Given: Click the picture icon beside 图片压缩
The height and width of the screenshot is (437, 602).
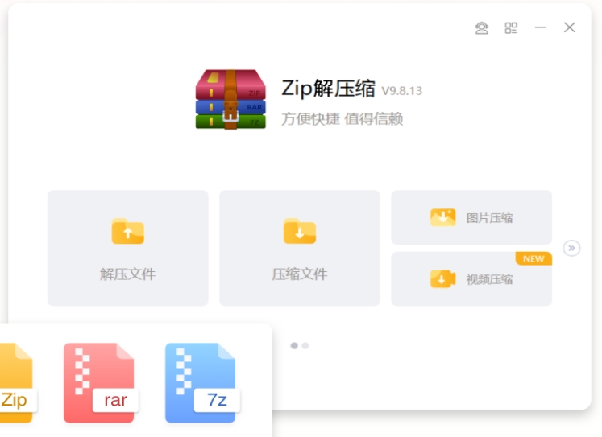Looking at the screenshot, I should pos(443,217).
